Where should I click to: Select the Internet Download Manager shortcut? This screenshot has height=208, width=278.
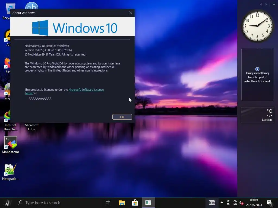[10, 121]
